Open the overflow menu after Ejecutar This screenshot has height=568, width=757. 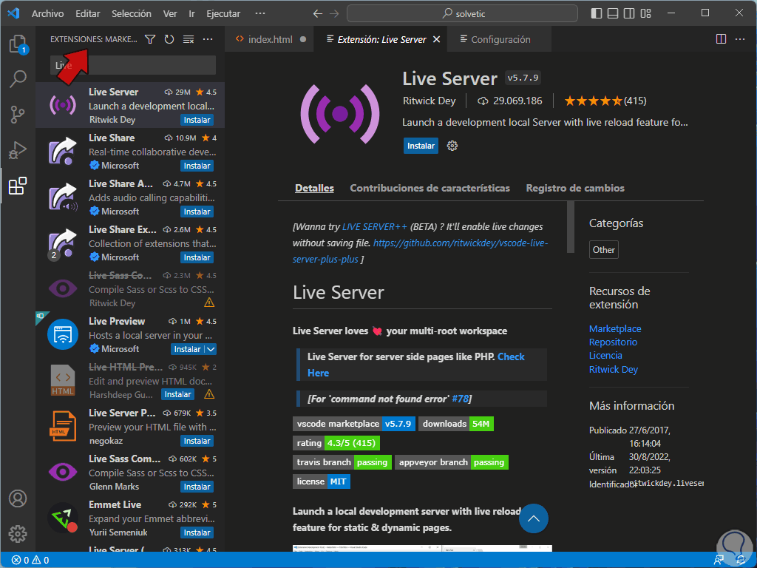259,13
